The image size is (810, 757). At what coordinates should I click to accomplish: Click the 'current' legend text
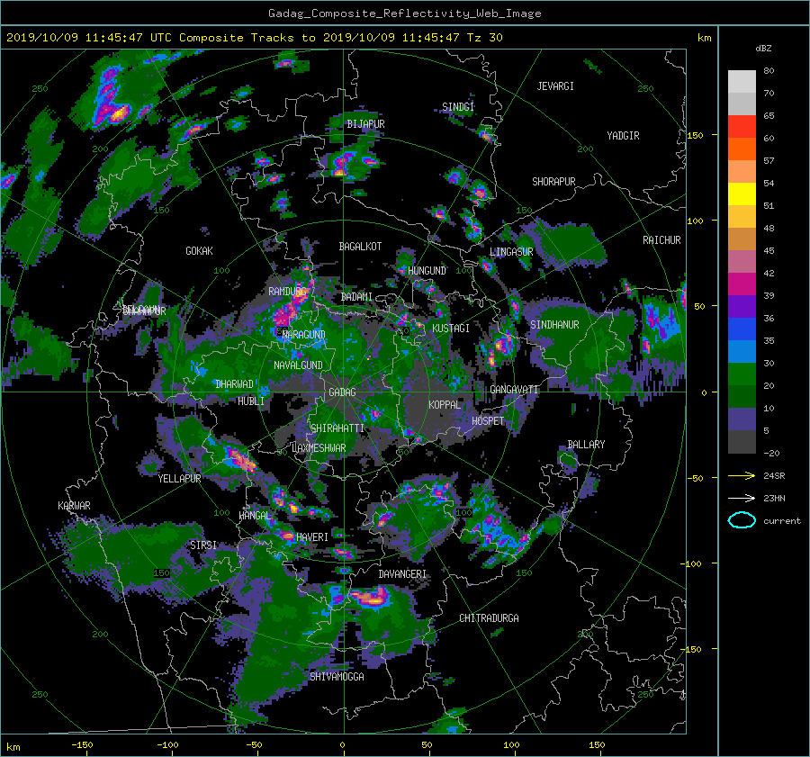782,521
